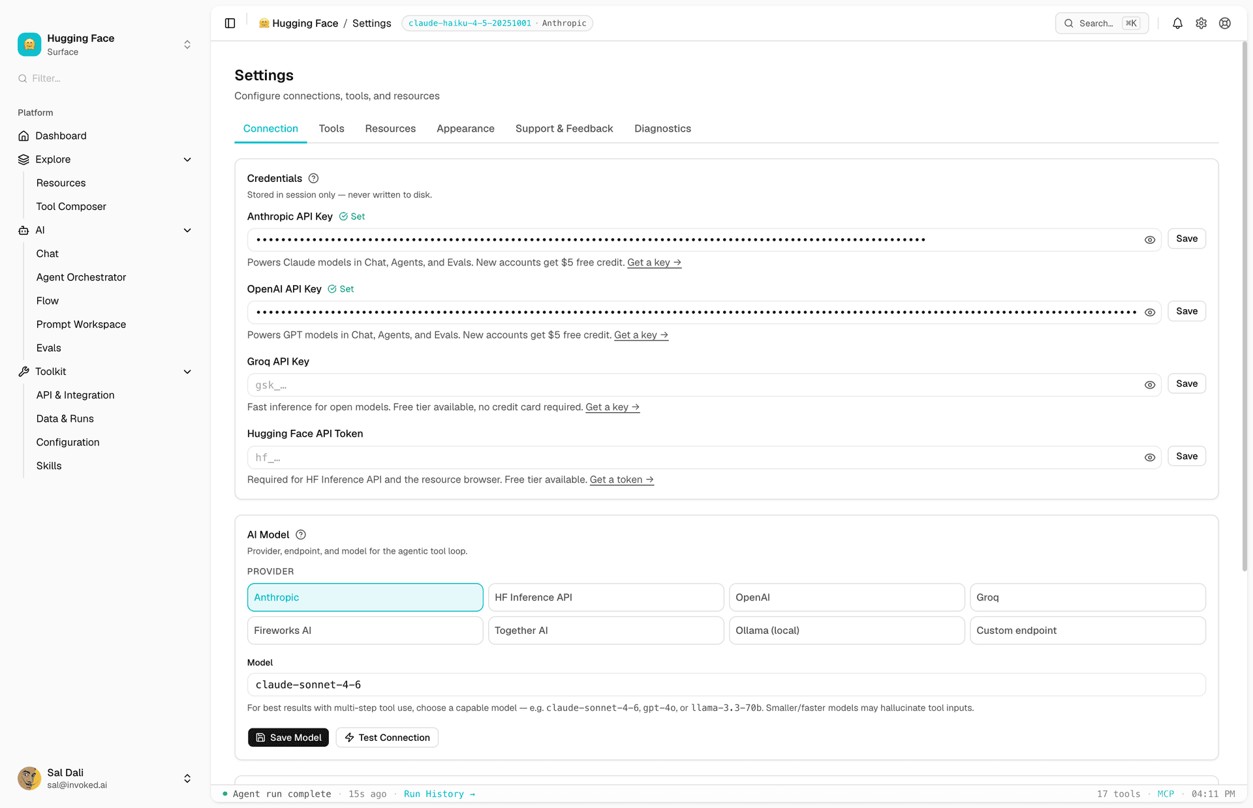
Task: Switch to the Tools tab
Action: (x=332, y=128)
